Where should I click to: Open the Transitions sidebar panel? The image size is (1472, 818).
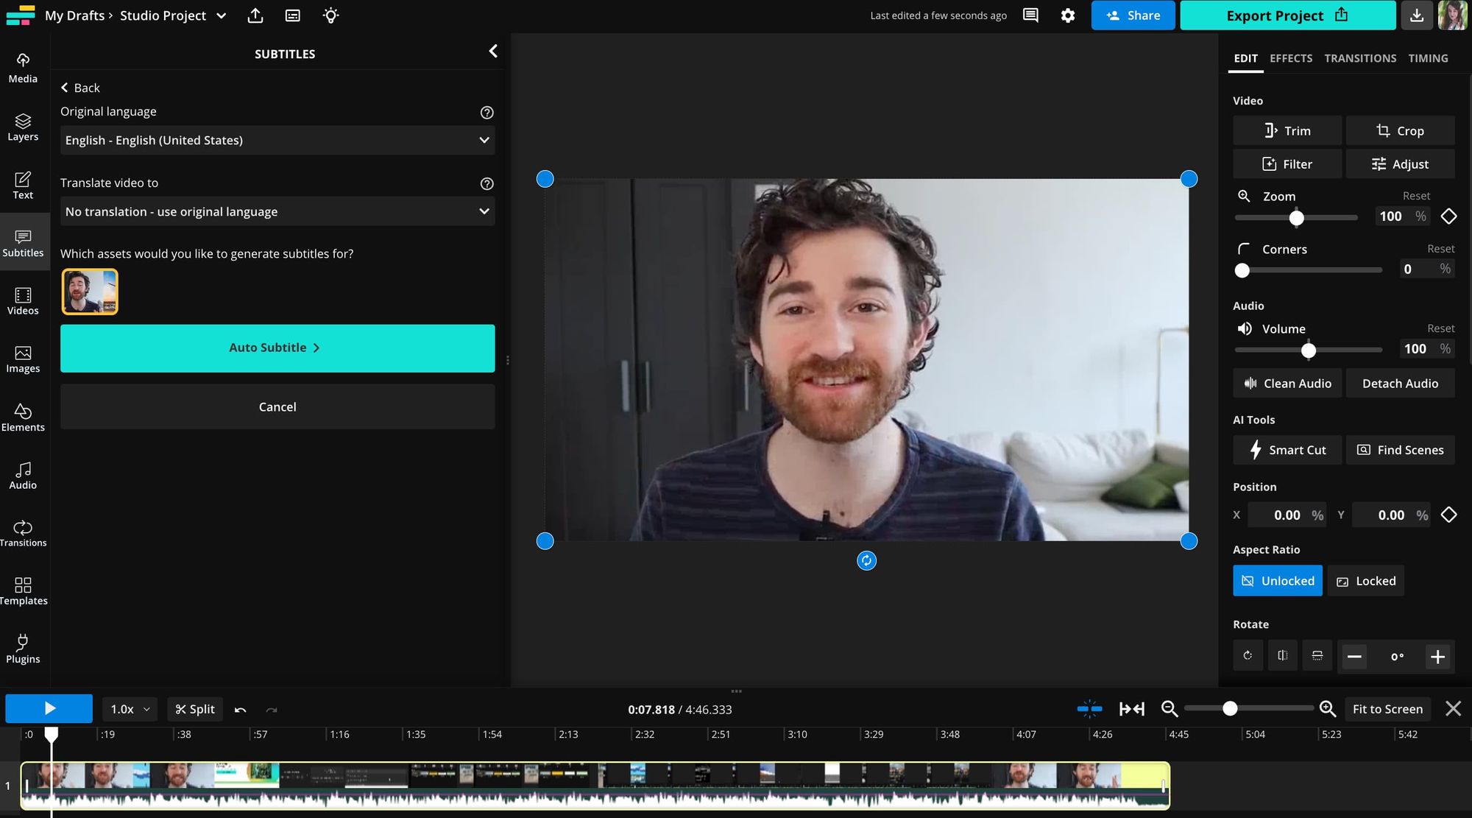tap(23, 533)
